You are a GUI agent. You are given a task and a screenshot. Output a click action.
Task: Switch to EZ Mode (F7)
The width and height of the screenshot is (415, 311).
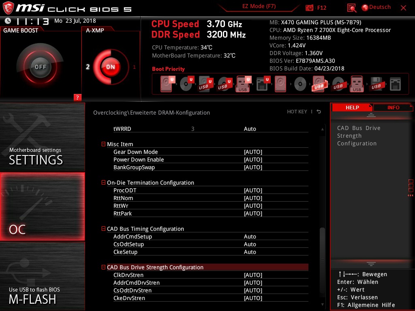259,6
